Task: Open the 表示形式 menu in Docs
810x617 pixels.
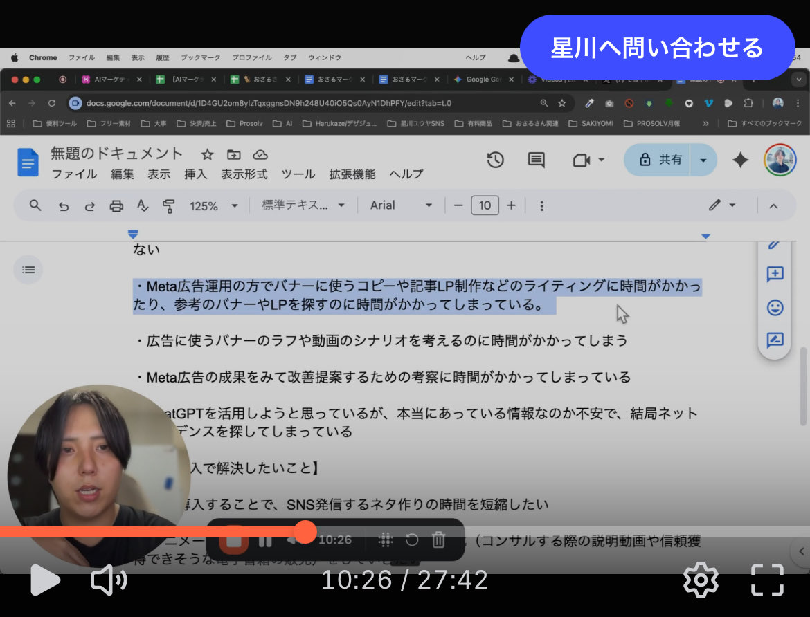Action: [x=244, y=174]
